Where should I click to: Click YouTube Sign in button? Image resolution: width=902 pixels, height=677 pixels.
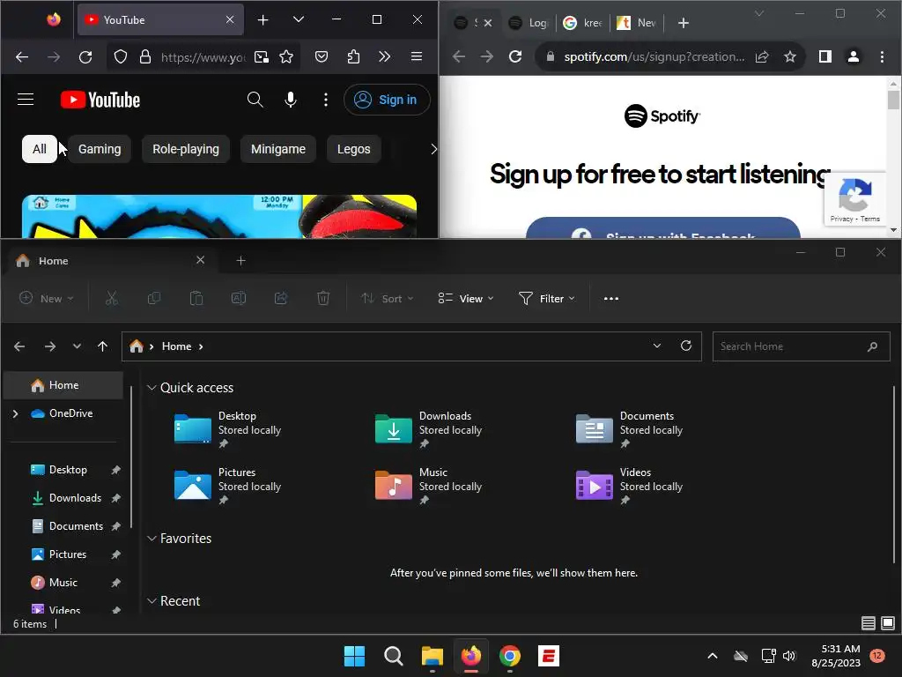[x=387, y=100]
